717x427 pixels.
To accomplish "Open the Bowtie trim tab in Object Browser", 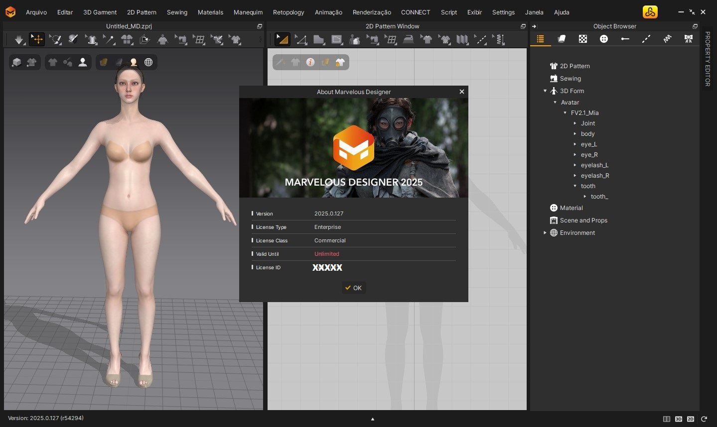I will coord(689,39).
